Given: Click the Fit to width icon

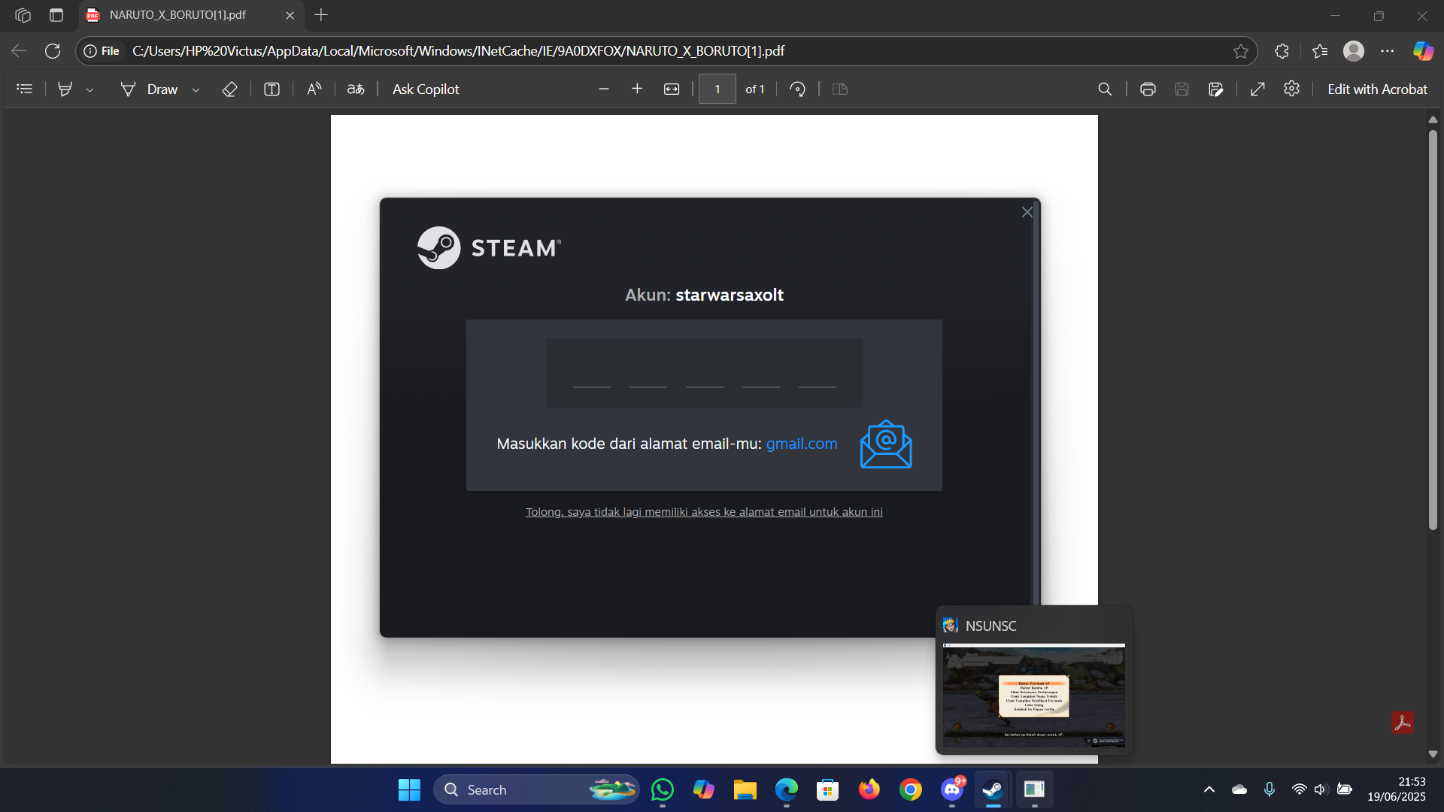Looking at the screenshot, I should click(x=672, y=89).
